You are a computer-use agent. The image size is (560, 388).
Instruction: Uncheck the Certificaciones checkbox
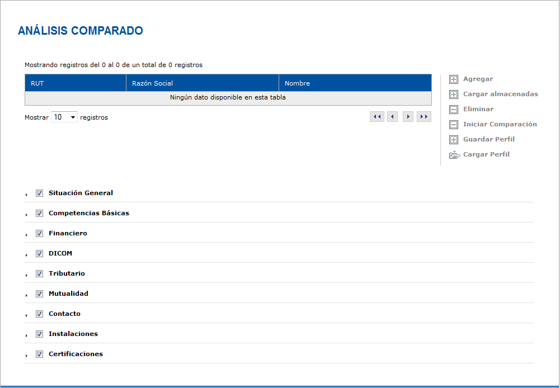(39, 354)
